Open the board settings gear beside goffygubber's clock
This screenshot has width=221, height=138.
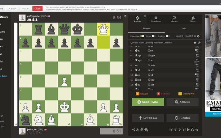coord(125,16)
